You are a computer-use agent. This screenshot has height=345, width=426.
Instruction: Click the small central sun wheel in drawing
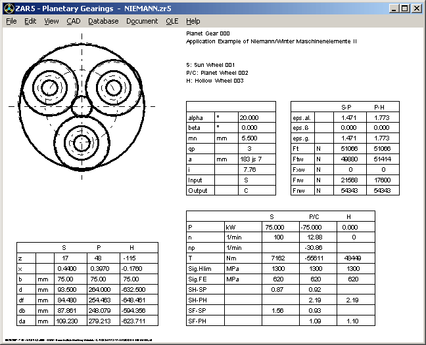(x=82, y=105)
